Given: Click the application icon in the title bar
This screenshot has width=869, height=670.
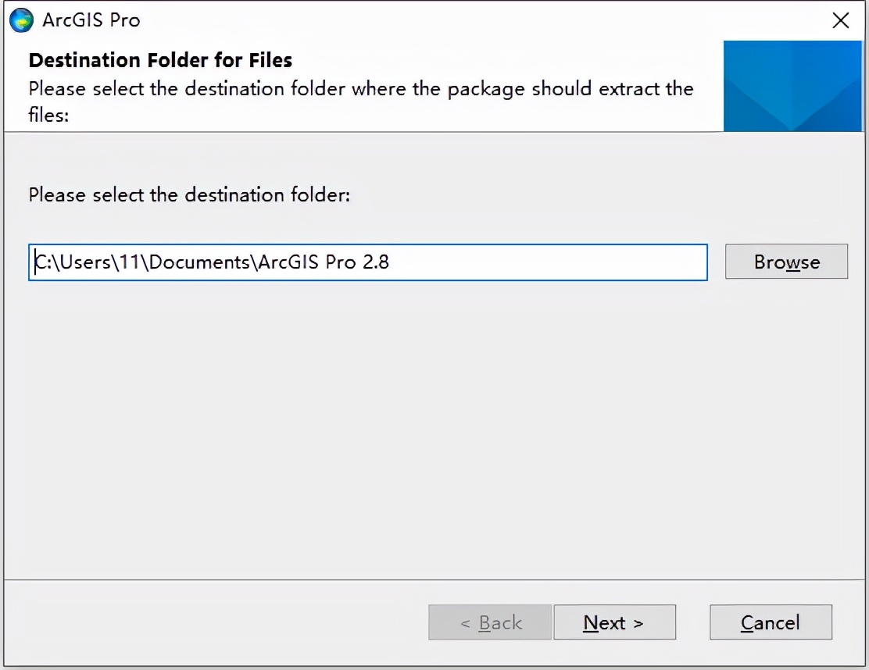Looking at the screenshot, I should point(21,20).
